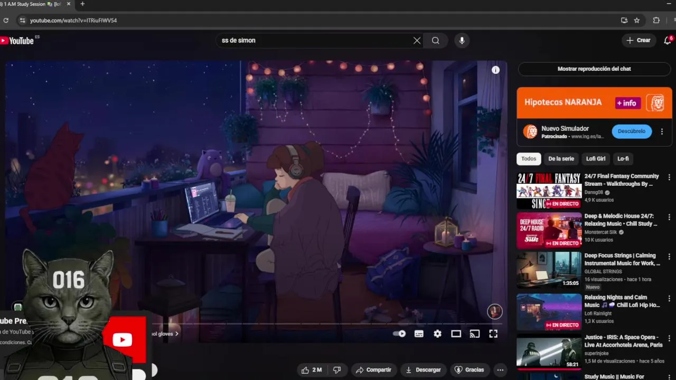Open the notifications bell

[668, 41]
